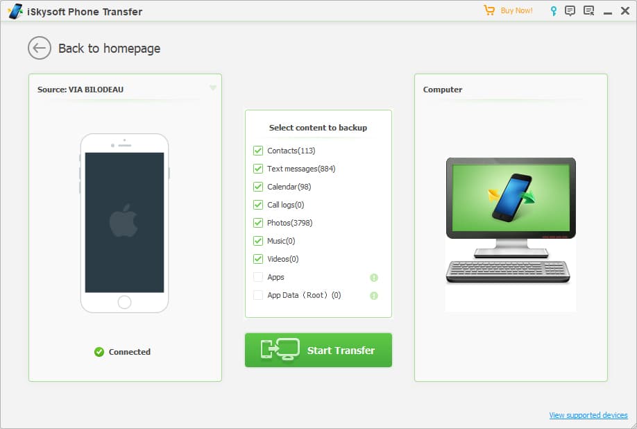This screenshot has width=637, height=429.
Task: Click the iPhone device image
Action: coord(124,223)
